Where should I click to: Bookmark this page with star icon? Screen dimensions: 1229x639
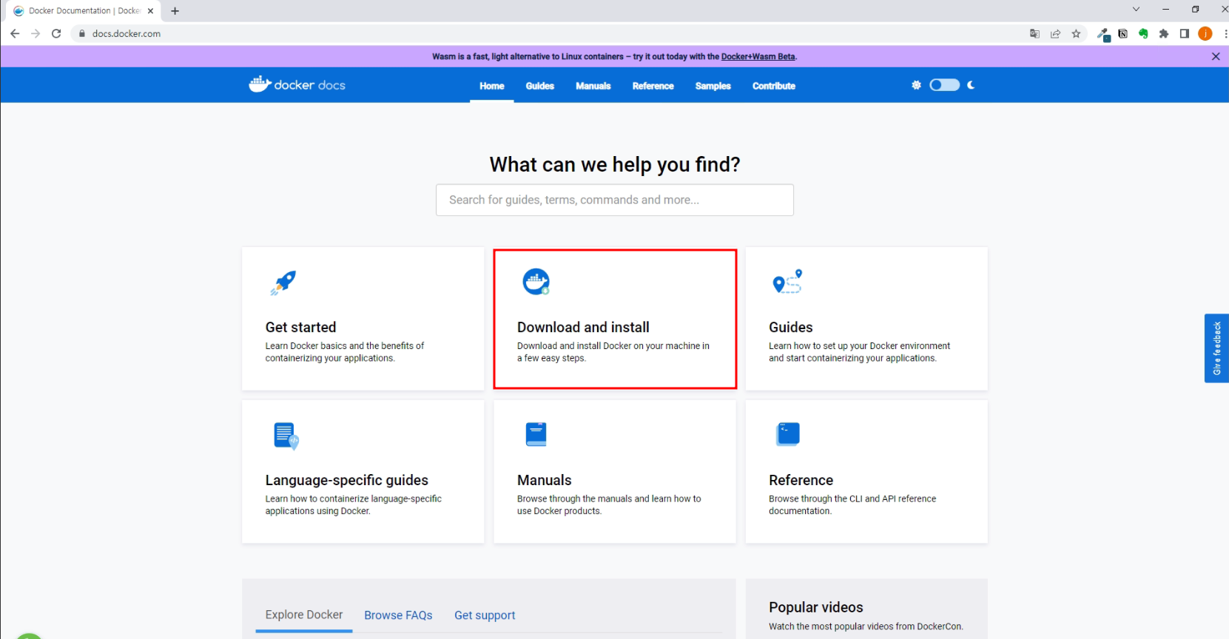coord(1076,33)
